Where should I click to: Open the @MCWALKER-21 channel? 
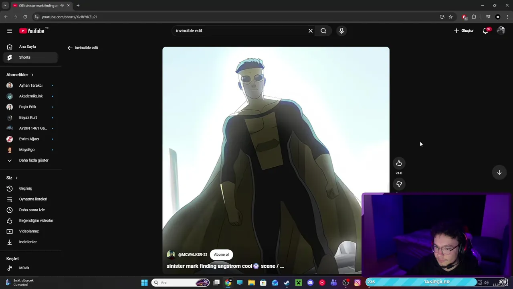point(193,255)
